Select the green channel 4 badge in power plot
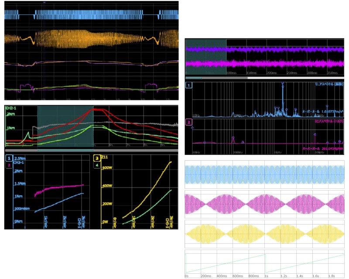The width and height of the screenshot is (349, 279). point(97,165)
